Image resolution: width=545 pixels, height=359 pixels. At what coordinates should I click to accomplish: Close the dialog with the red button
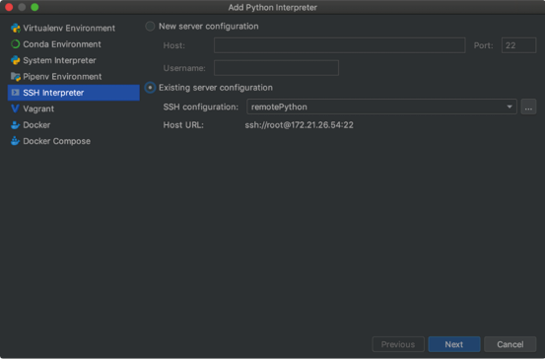9,7
